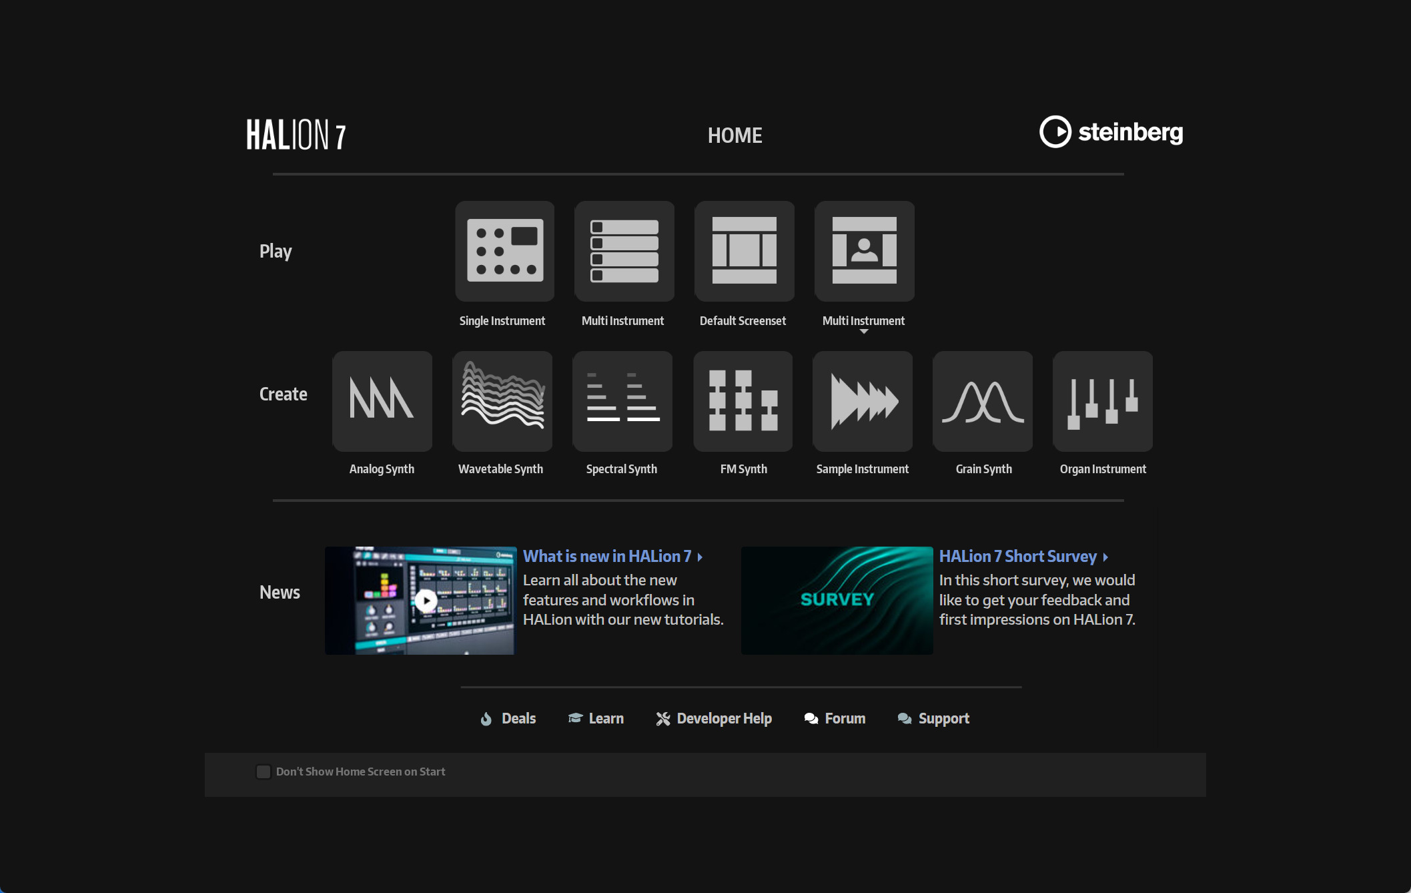Viewport: 1411px width, 893px height.
Task: Expand the arrow below the last Multi Instrument label
Action: pos(864,332)
